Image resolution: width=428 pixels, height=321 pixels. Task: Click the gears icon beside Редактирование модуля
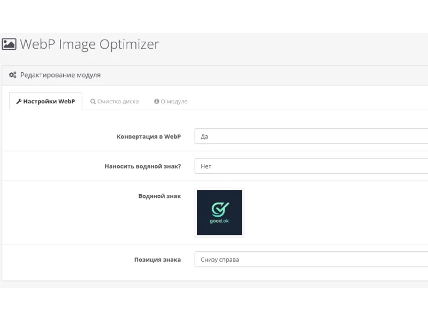[13, 75]
